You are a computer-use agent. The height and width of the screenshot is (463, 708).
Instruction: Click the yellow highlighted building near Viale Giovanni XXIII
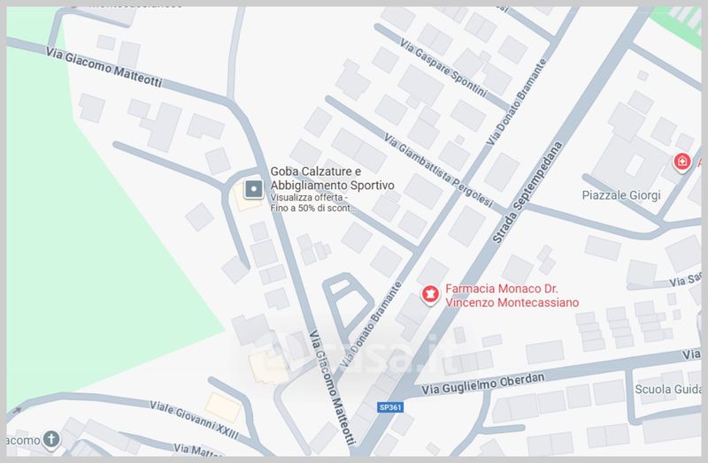223,407
